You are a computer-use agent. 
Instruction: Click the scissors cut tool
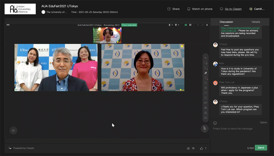pyautogui.click(x=206, y=83)
